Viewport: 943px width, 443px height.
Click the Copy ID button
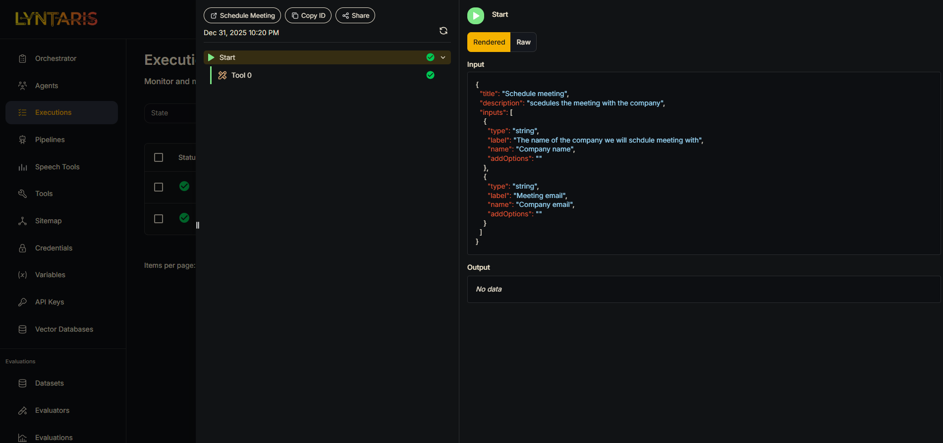coord(308,15)
